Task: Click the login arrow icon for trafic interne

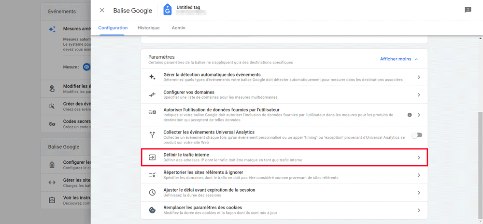Action: coord(152,158)
